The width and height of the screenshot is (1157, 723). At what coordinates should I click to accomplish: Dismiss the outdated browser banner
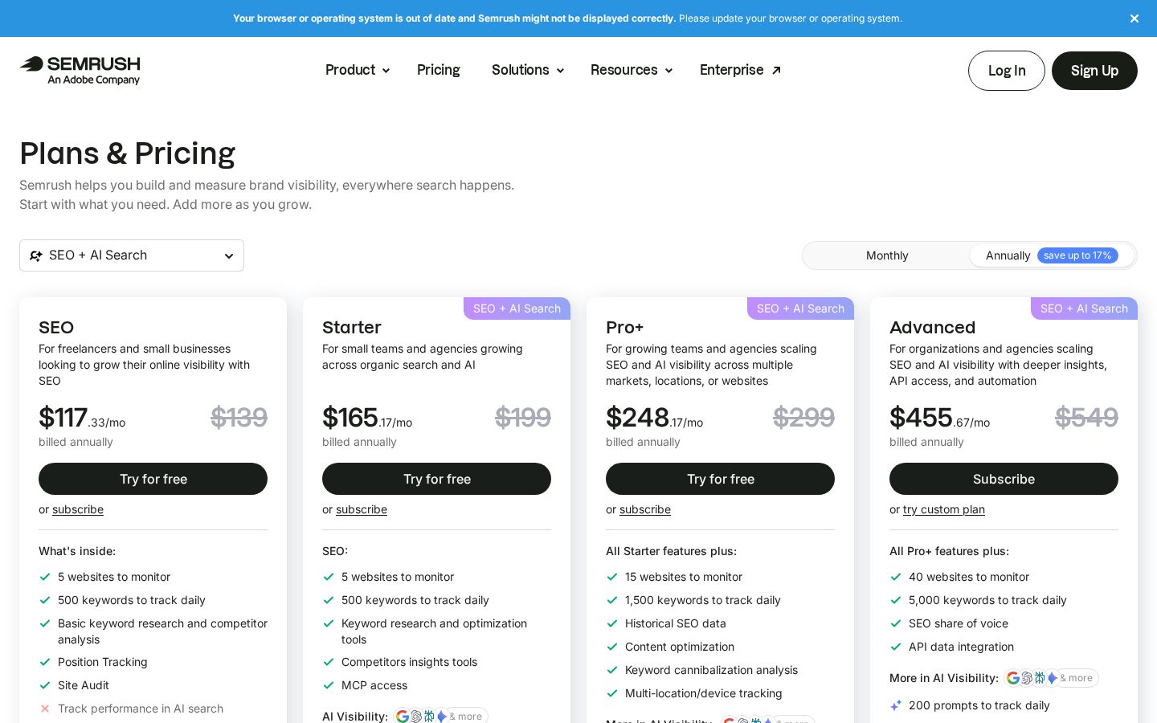[1135, 18]
